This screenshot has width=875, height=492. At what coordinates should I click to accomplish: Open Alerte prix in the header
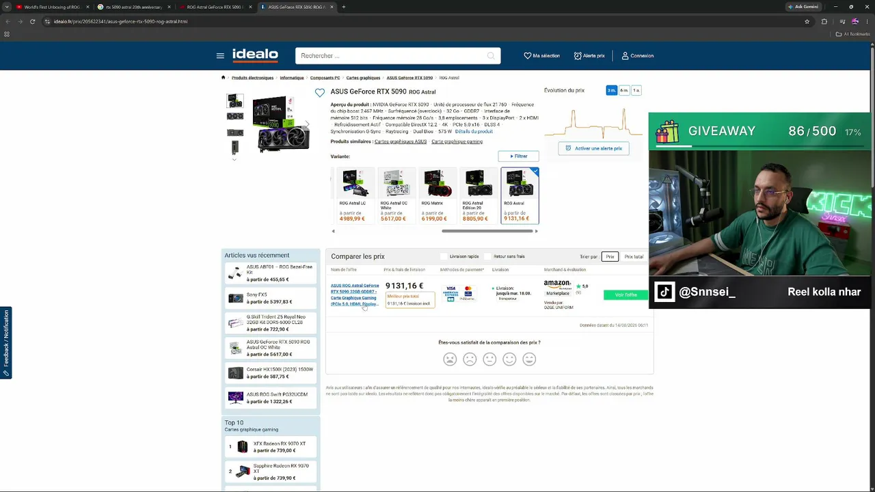click(589, 56)
